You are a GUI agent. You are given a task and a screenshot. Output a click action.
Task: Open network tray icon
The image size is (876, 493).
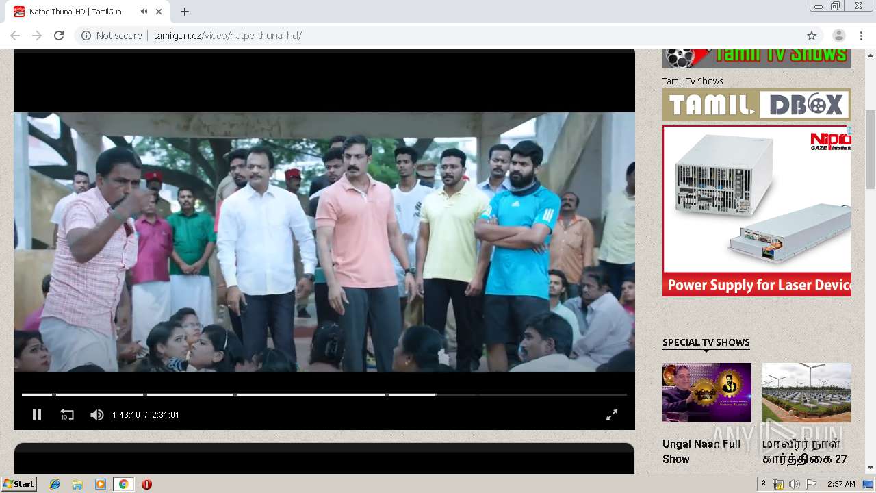point(778,484)
